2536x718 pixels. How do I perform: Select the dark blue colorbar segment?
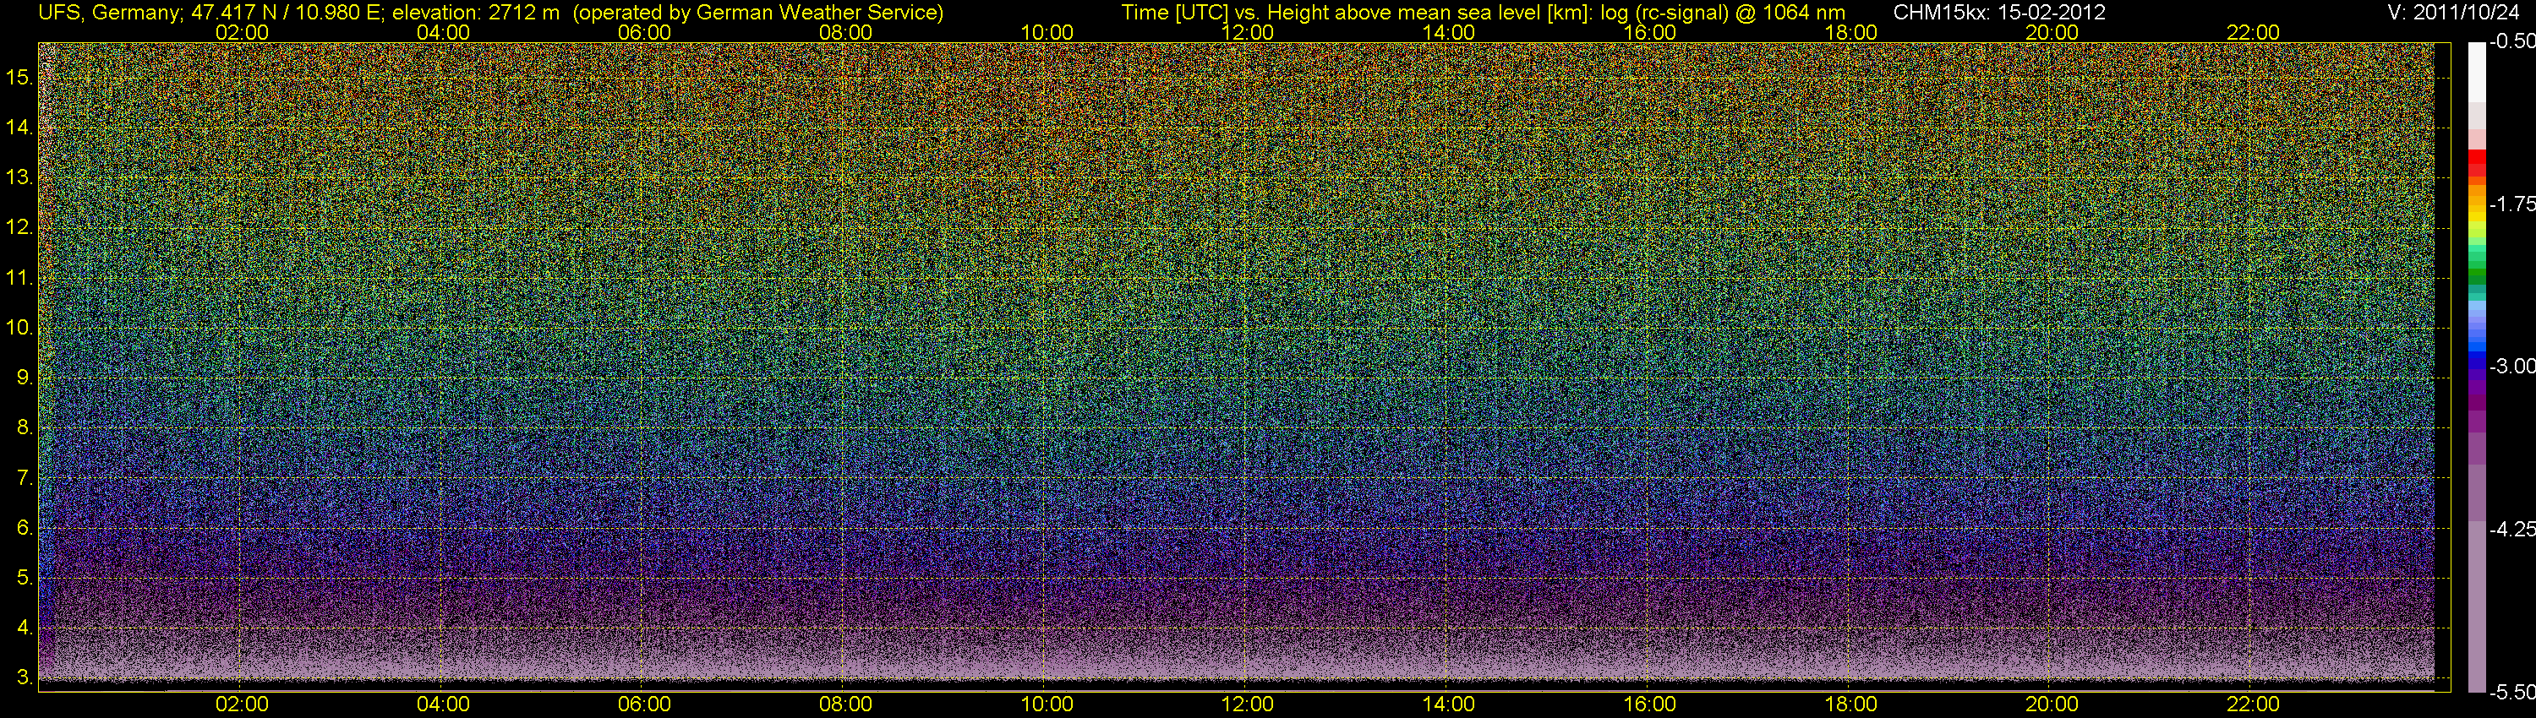point(2476,364)
